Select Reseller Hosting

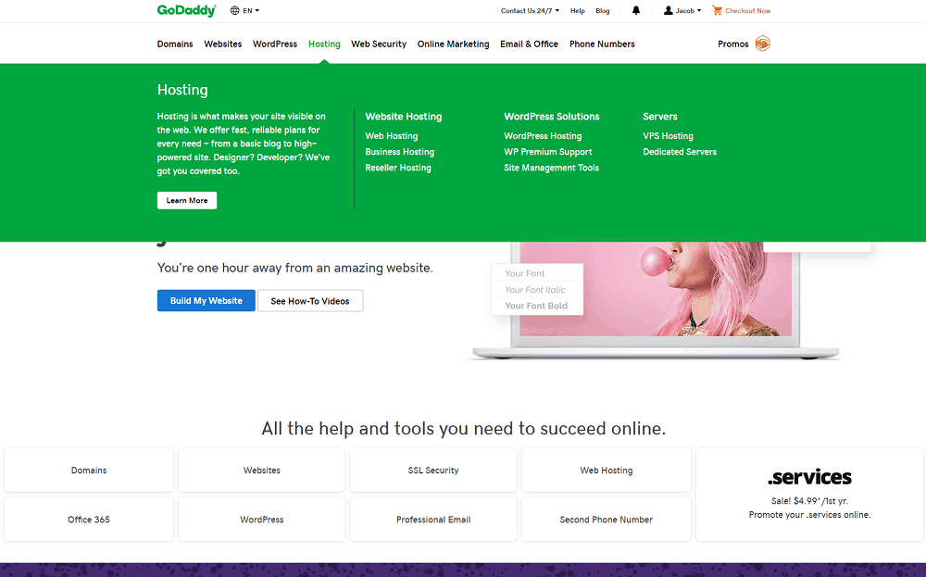coord(398,168)
